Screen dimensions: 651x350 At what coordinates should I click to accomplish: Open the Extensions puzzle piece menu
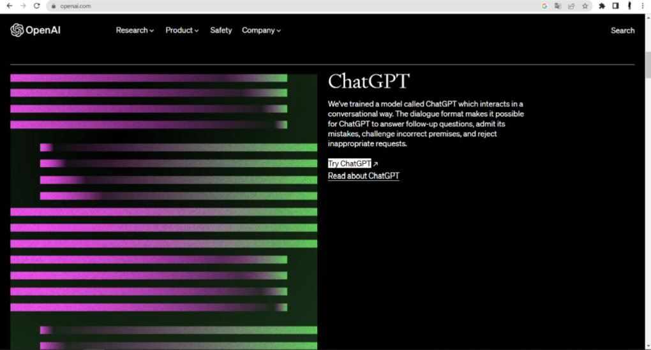coord(602,6)
